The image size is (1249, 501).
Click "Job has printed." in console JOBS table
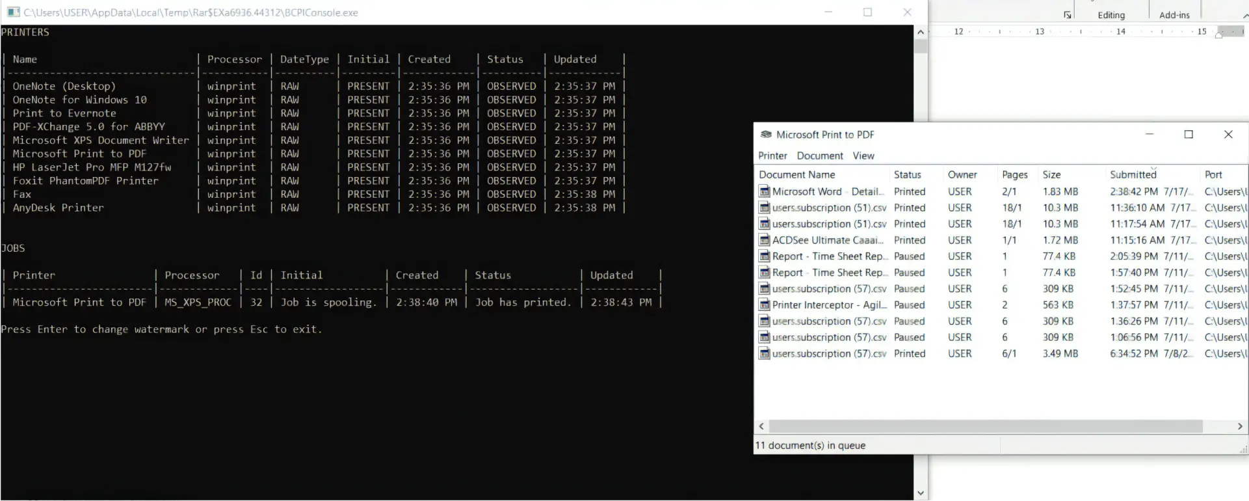click(x=523, y=303)
